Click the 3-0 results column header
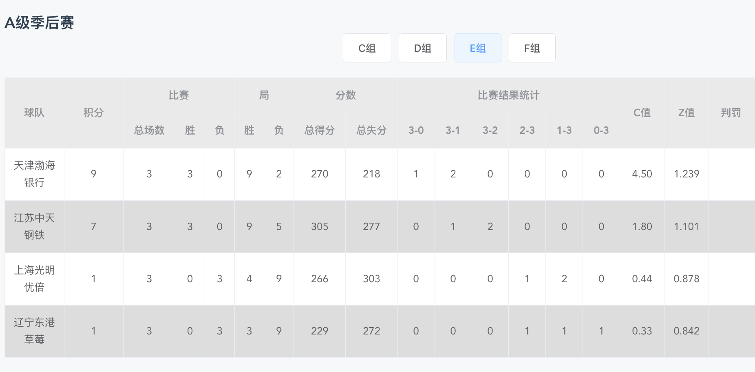 416,130
